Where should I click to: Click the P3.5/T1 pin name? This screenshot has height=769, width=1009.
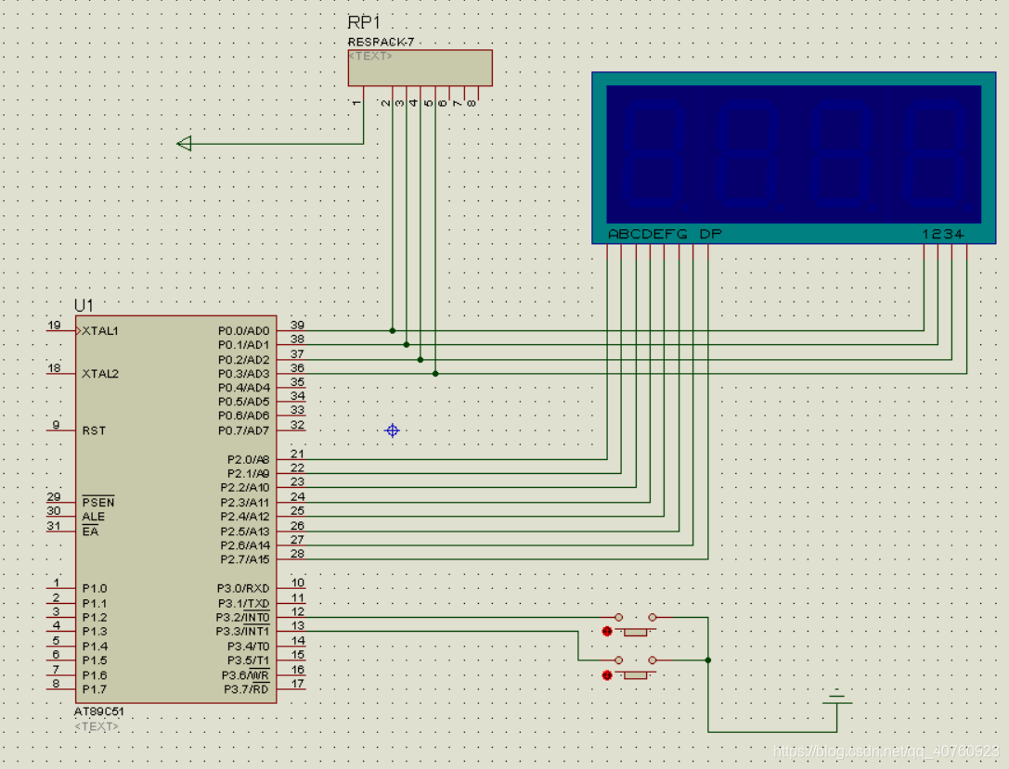[x=249, y=660]
